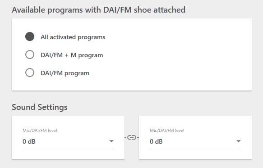This screenshot has height=168, width=263.
Task: Click the Available programs with DAI/FM shoe heading
Action: click(x=99, y=10)
